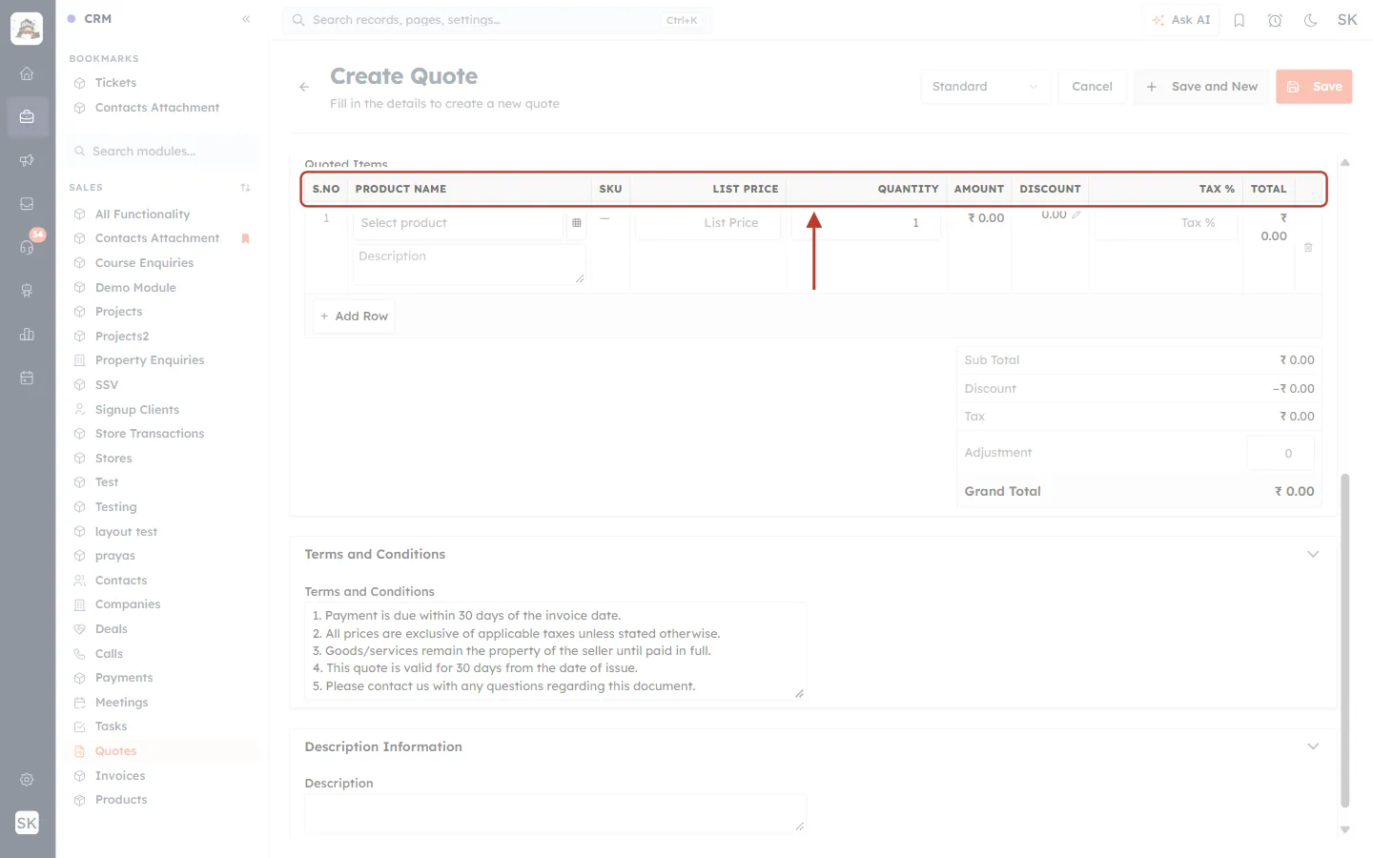Open the calendar icon in left rail
The image size is (1373, 858).
pyautogui.click(x=27, y=378)
